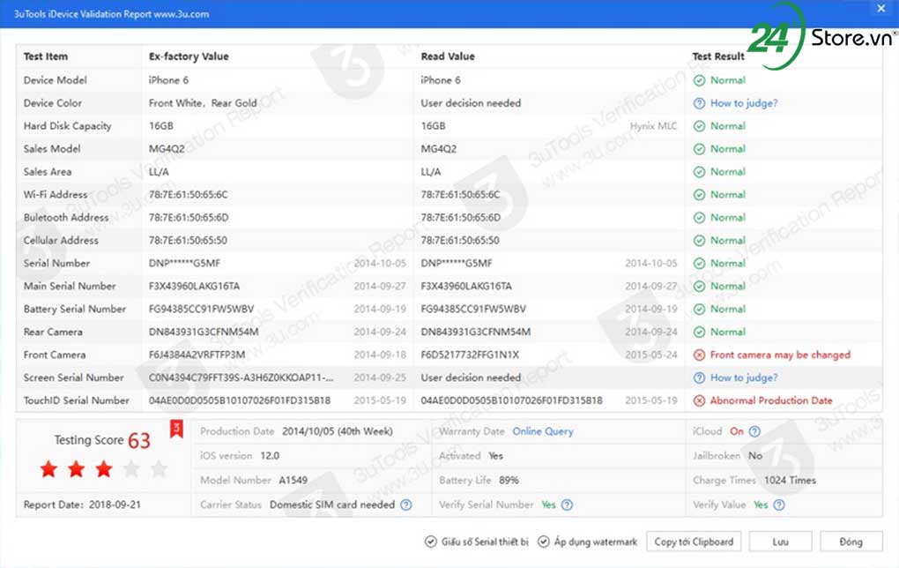The height and width of the screenshot is (568, 899).
Task: Close the validation report window
Action: [x=880, y=9]
